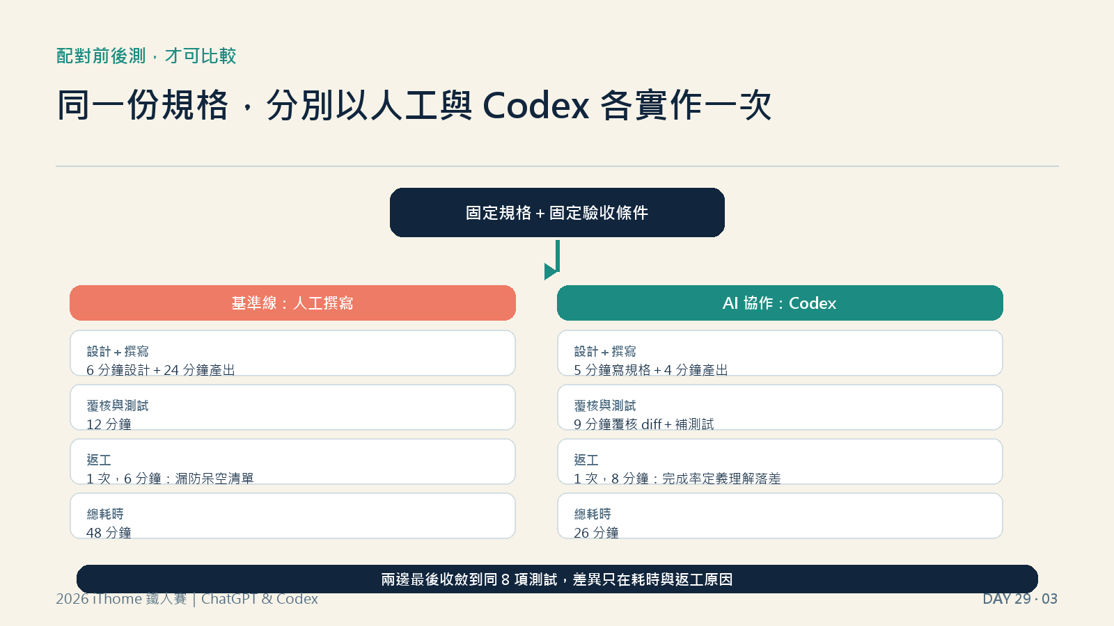Click the "26 分鐘" total time value
The image size is (1114, 626).
(x=596, y=533)
